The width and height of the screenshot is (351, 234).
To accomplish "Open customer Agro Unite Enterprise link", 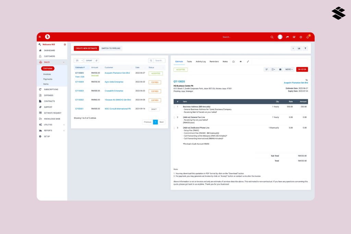I will (x=114, y=82).
